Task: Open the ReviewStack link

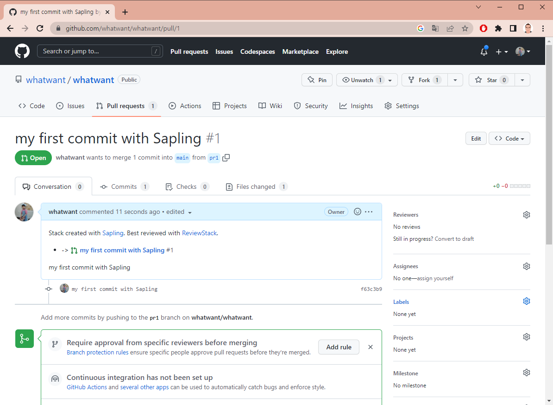Action: tap(199, 233)
